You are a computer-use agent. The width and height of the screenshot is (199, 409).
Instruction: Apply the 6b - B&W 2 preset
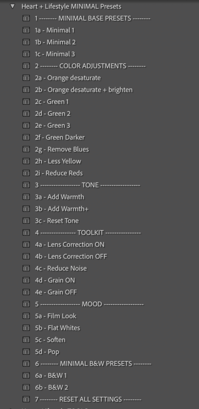click(x=52, y=387)
